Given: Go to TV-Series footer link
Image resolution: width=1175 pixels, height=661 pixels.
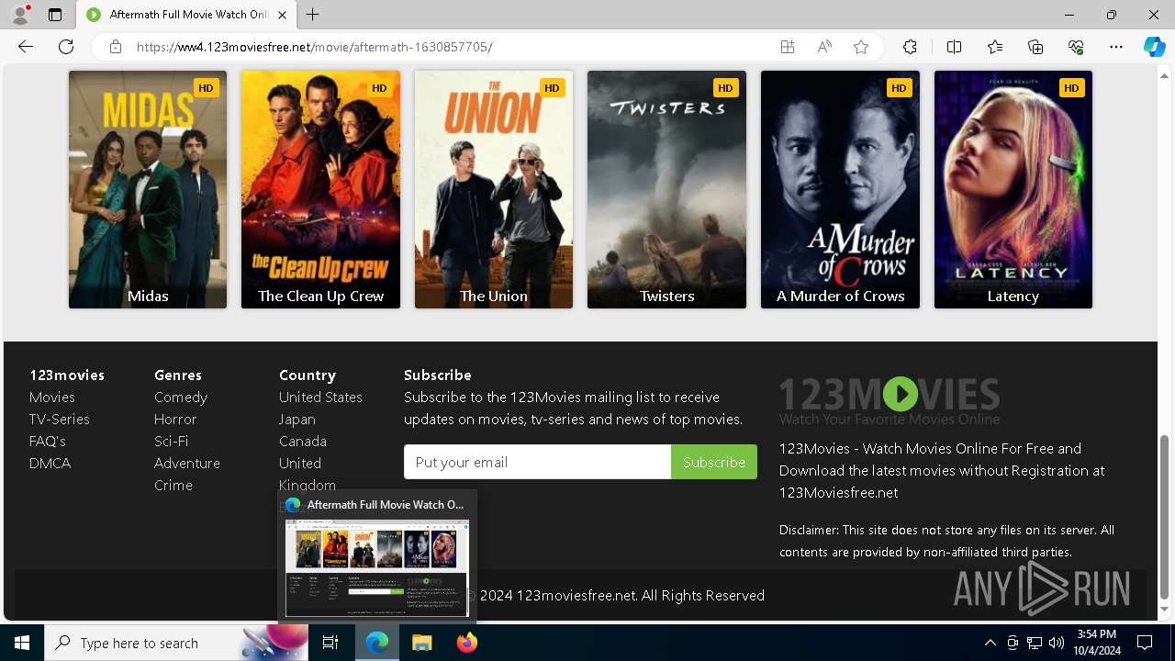Looking at the screenshot, I should point(60,419).
